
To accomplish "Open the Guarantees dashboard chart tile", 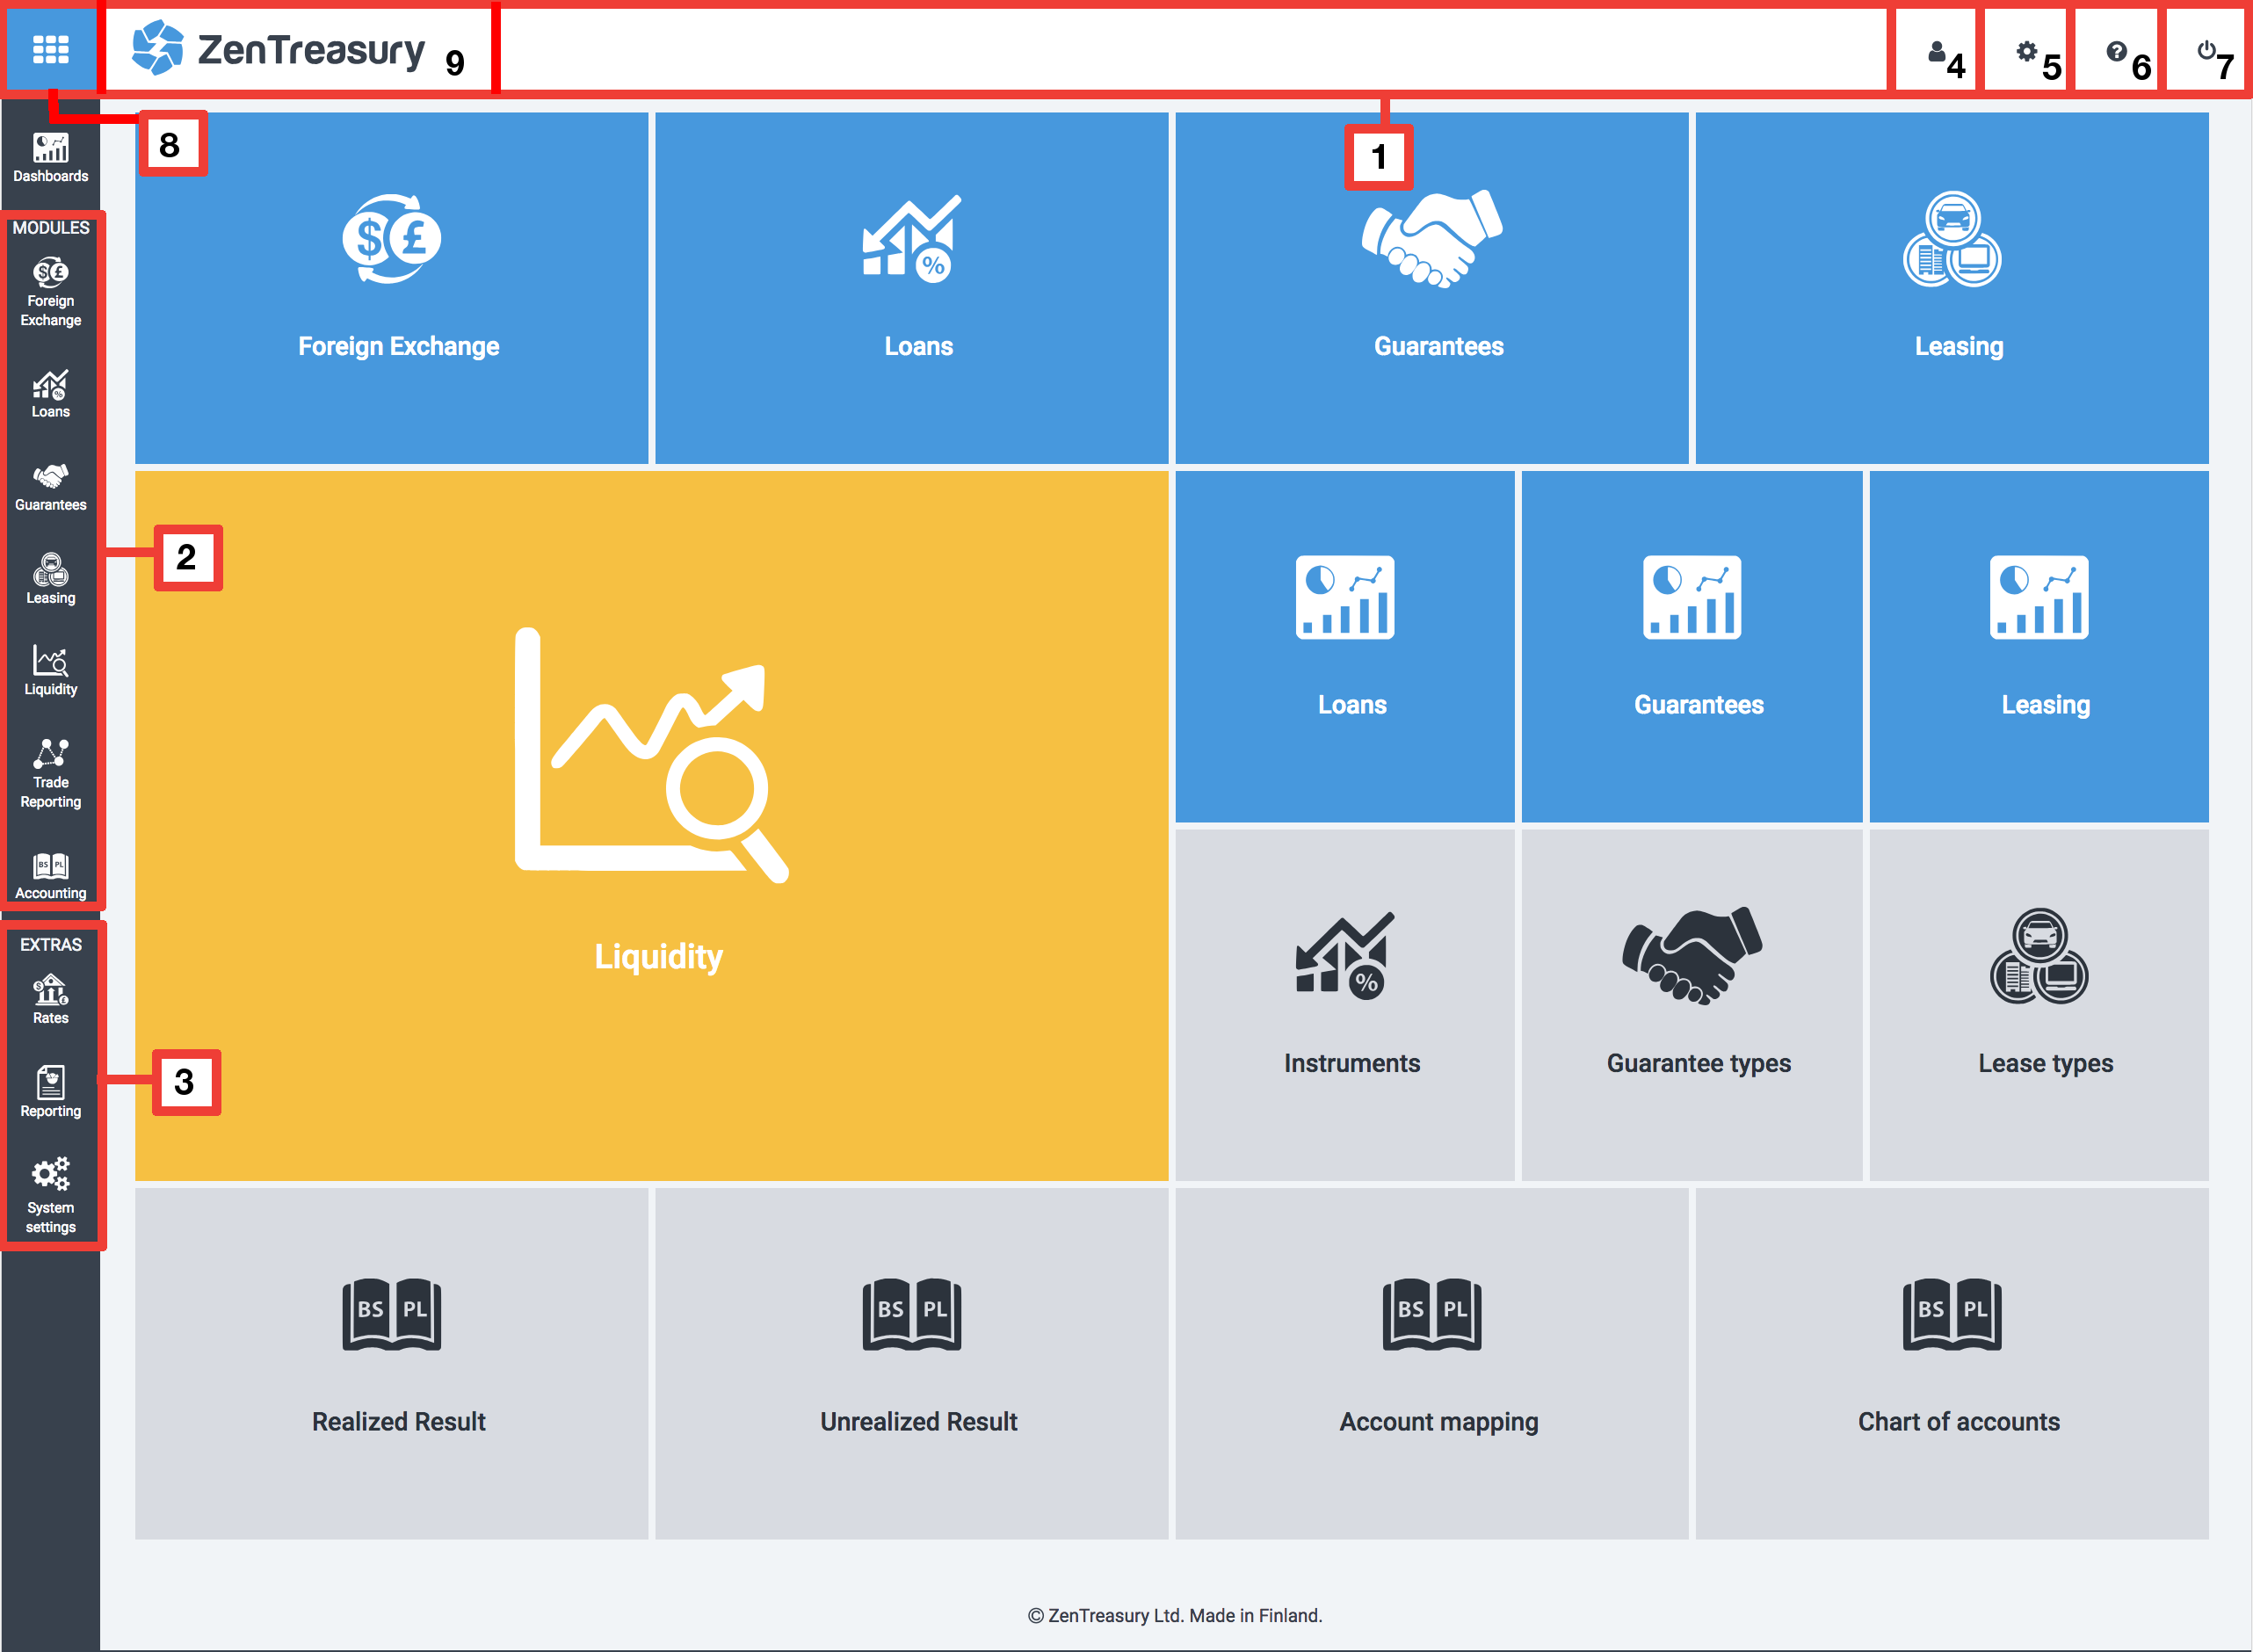I will pyautogui.click(x=1691, y=645).
